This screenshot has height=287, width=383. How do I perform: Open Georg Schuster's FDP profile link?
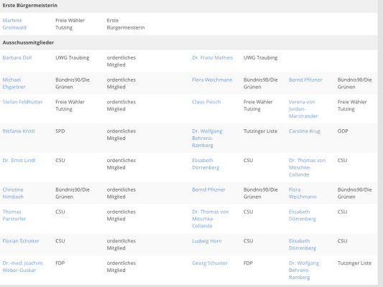(210, 263)
